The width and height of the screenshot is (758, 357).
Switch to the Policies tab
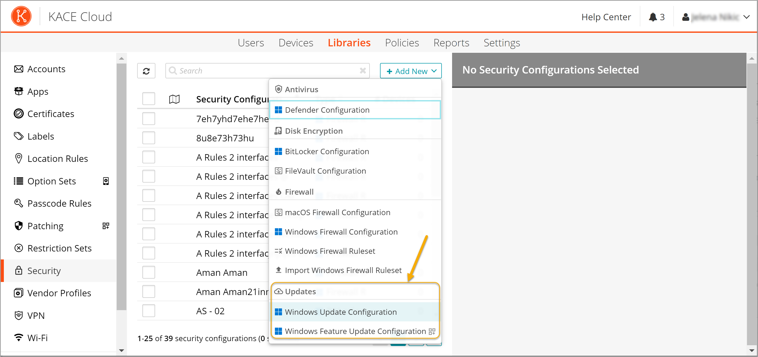(x=402, y=43)
